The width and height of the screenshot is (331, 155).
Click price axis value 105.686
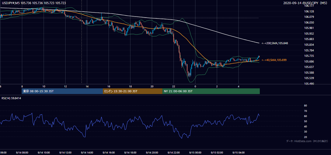click(309, 61)
